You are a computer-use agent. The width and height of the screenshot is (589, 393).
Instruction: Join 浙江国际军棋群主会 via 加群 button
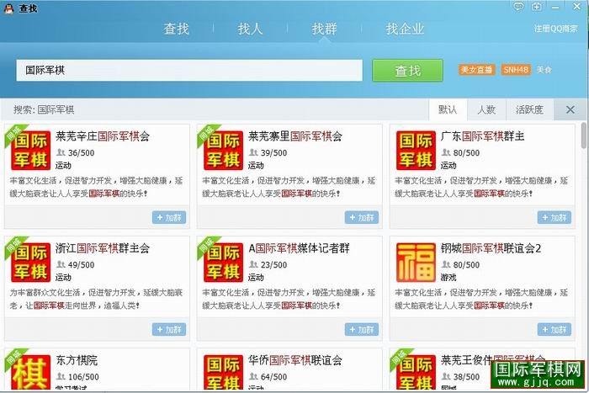pyautogui.click(x=169, y=329)
